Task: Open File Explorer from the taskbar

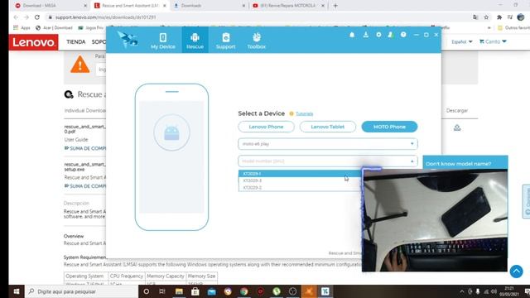Action: pos(179,291)
